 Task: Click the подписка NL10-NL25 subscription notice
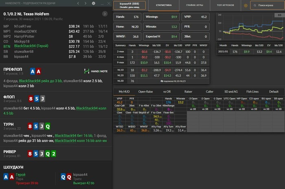(x=173, y=81)
